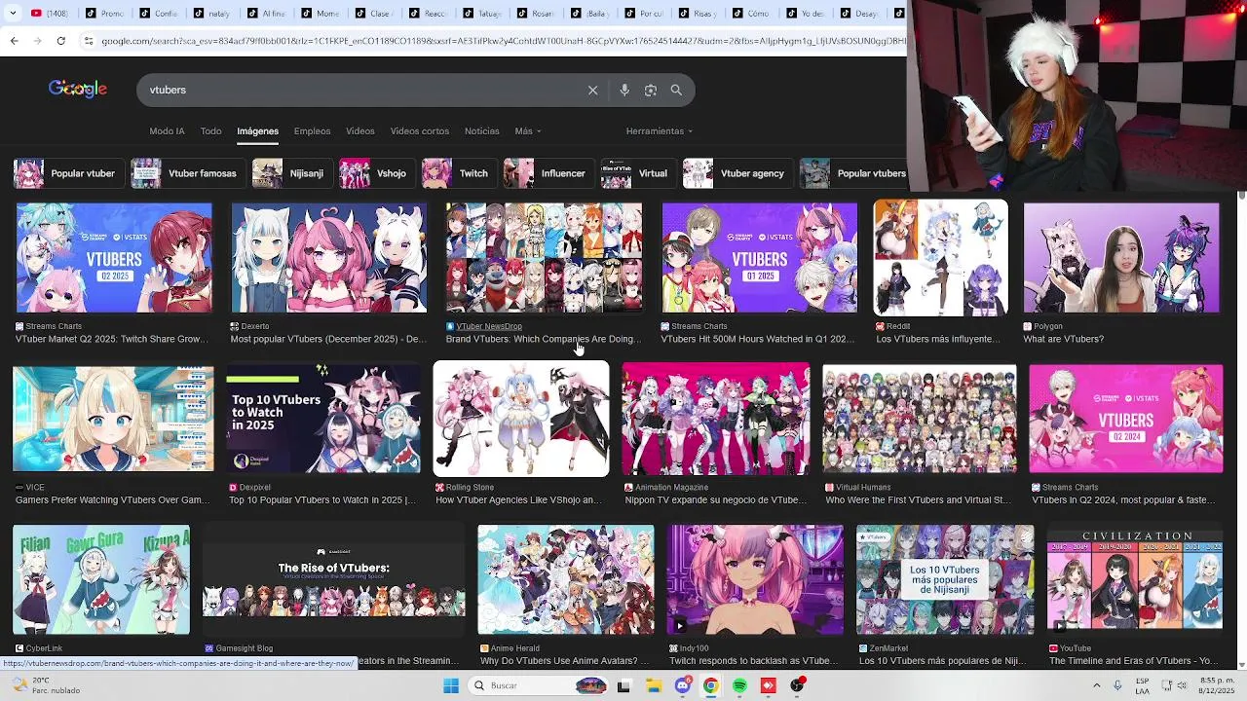This screenshot has height=701, width=1247.
Task: Select the 'Vtuber agency' filter chip
Action: point(738,173)
